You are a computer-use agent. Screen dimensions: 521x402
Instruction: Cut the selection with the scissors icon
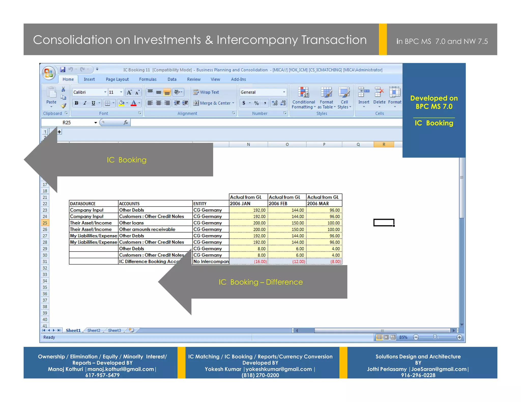[x=63, y=89]
